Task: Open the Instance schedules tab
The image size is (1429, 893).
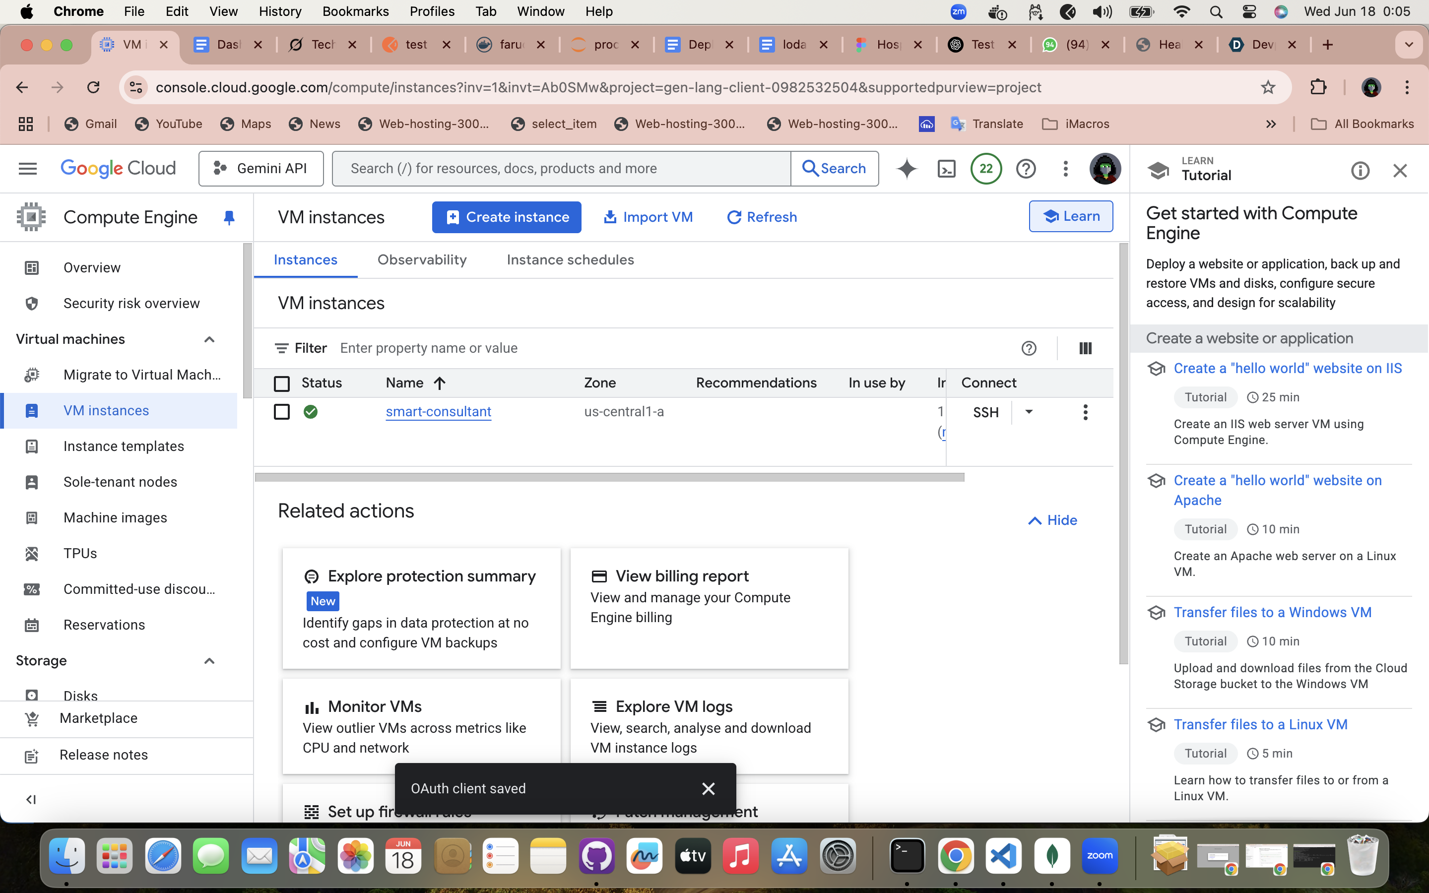Action: pyautogui.click(x=570, y=260)
